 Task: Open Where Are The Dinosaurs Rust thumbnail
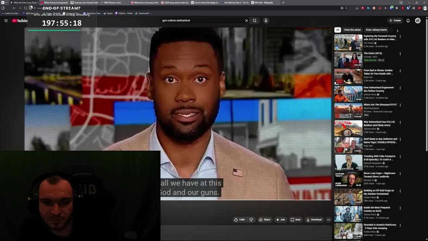348,111
